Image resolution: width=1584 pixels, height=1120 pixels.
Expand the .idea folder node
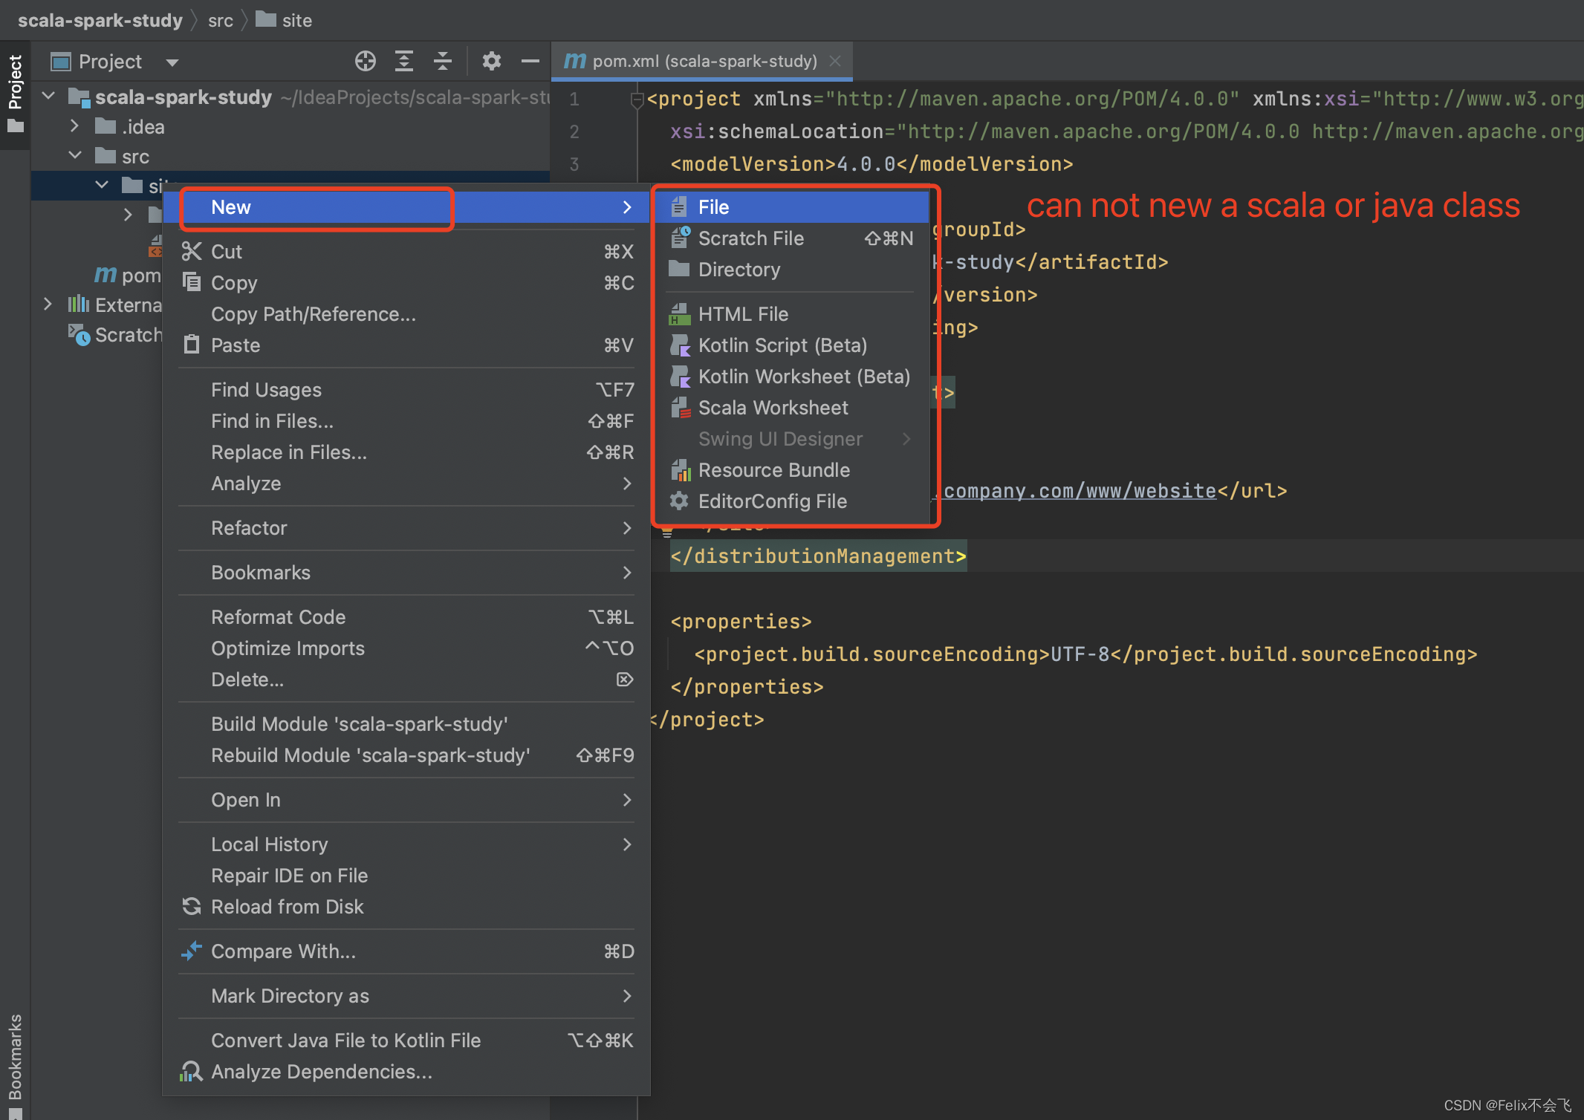pos(74,126)
